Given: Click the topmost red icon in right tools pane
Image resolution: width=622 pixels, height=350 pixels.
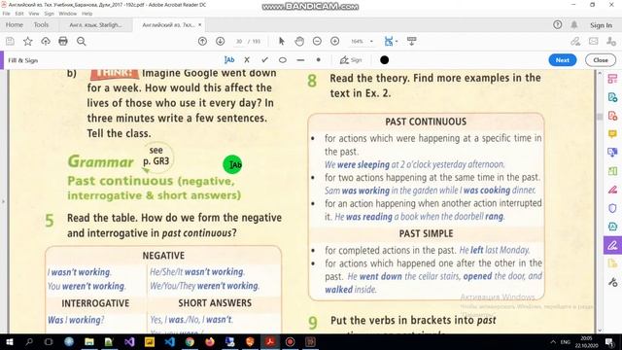Looking at the screenshot, I should 612,79.
